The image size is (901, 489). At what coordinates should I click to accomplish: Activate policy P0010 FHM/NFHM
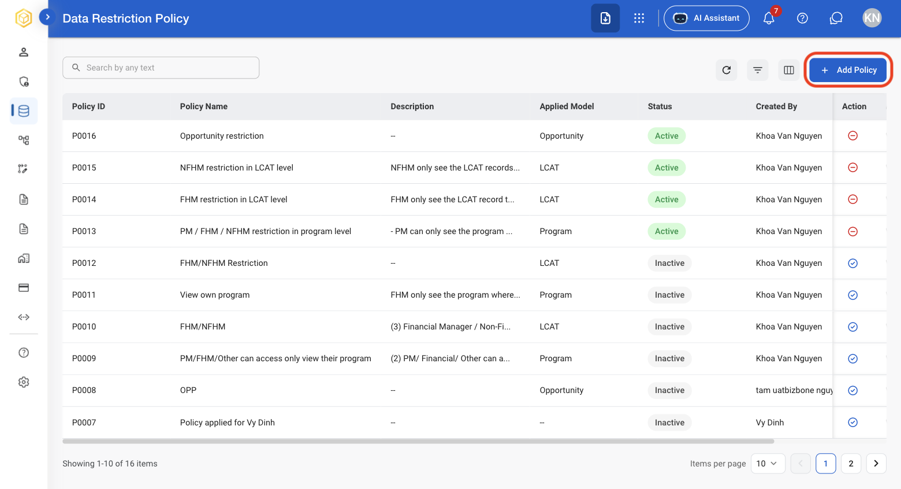852,327
